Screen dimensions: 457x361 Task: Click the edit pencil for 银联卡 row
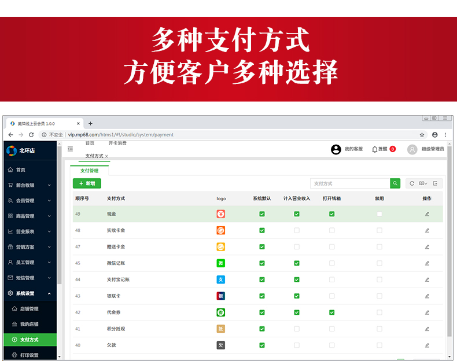pos(427,296)
